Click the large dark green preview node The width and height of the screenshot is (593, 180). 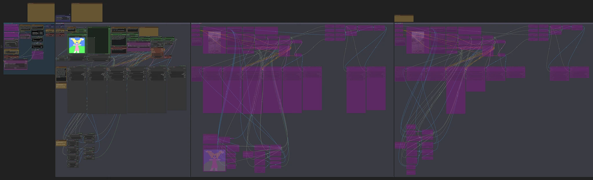click(x=99, y=40)
